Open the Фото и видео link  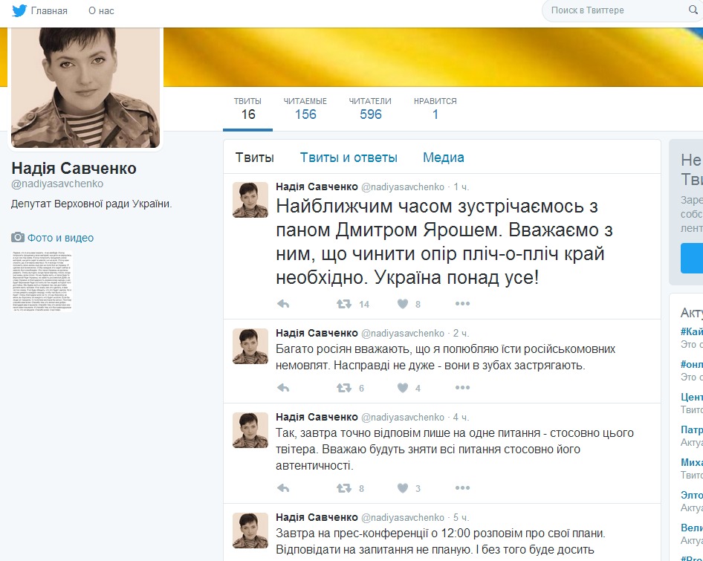(x=60, y=238)
